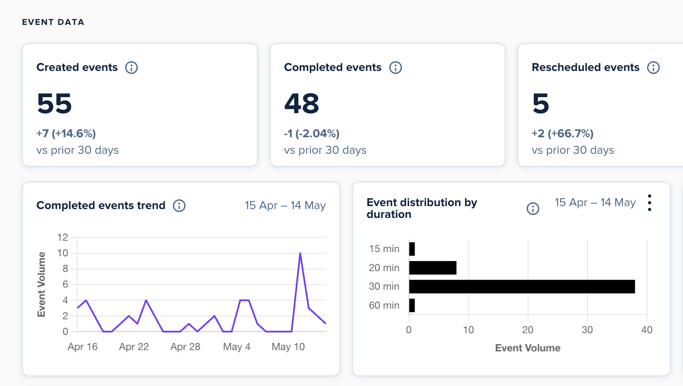Screen dimensions: 683x386
Task: Click the vs prior 30 days text under Completed events
Action: click(x=325, y=150)
